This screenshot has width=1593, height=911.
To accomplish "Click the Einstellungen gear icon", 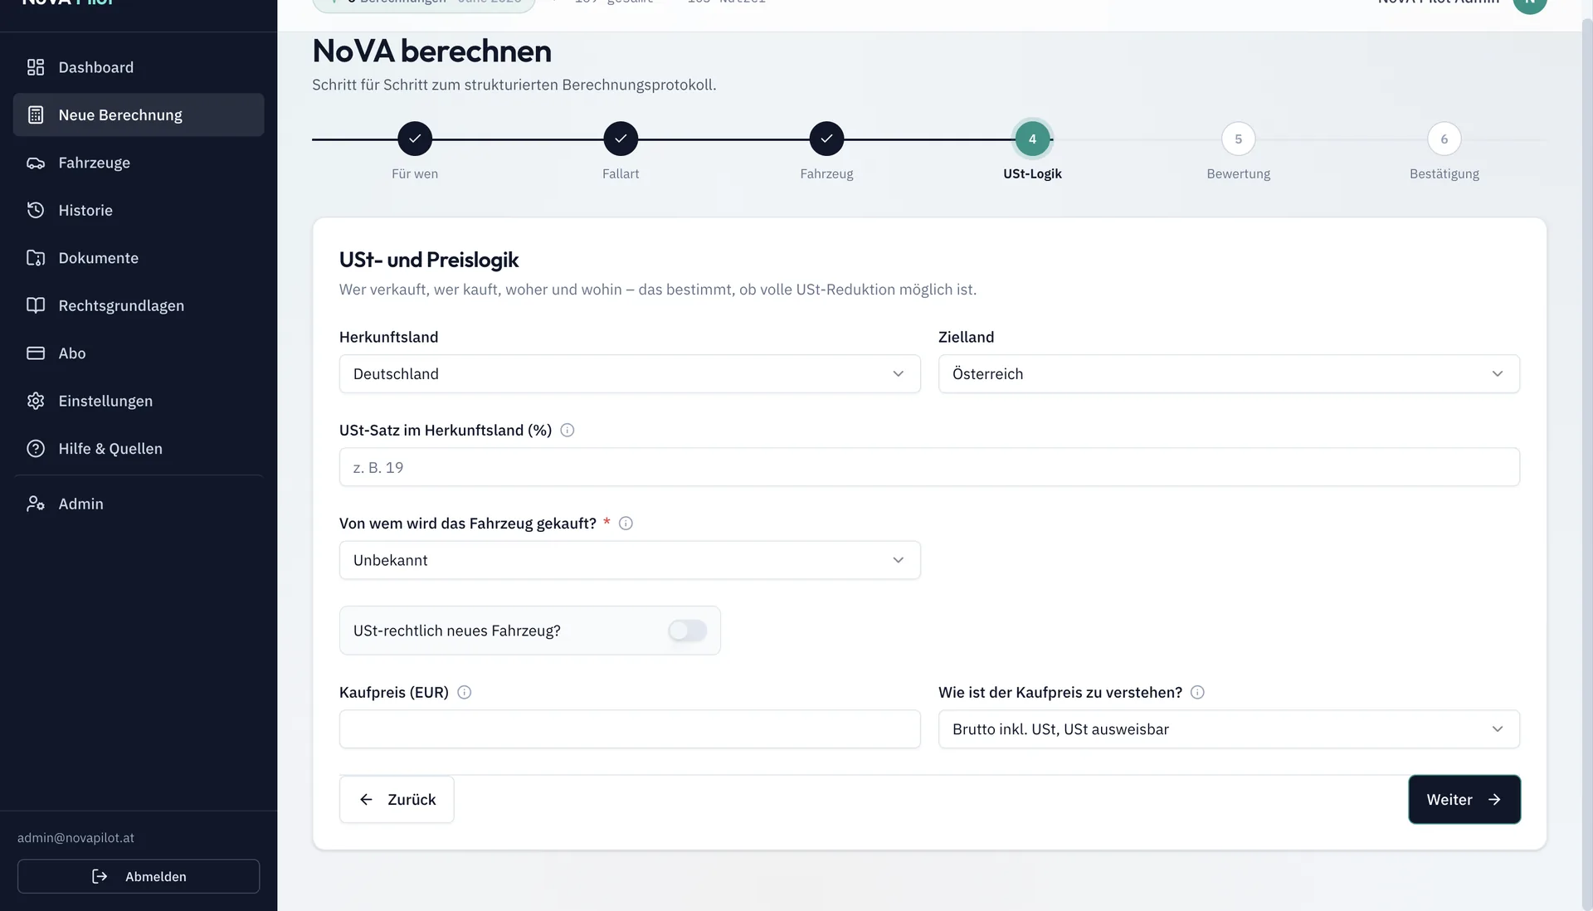I will [36, 401].
